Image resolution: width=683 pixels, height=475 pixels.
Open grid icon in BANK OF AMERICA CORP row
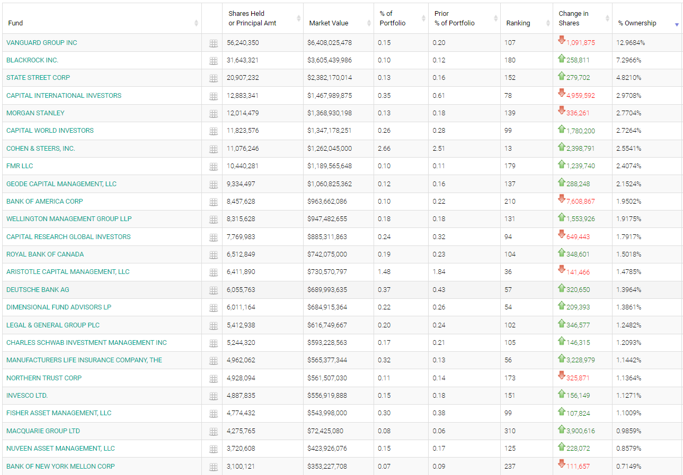(x=214, y=202)
